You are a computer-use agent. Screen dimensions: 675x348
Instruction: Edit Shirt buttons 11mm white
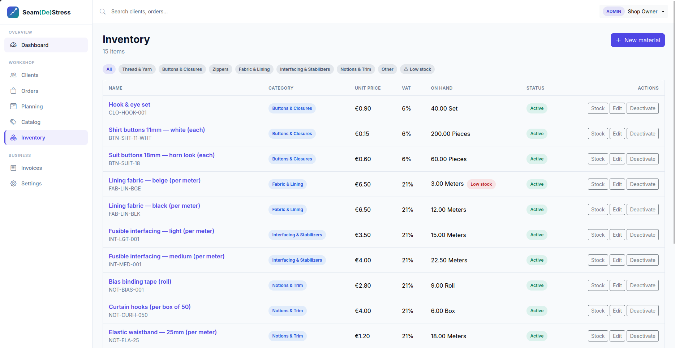[617, 134]
